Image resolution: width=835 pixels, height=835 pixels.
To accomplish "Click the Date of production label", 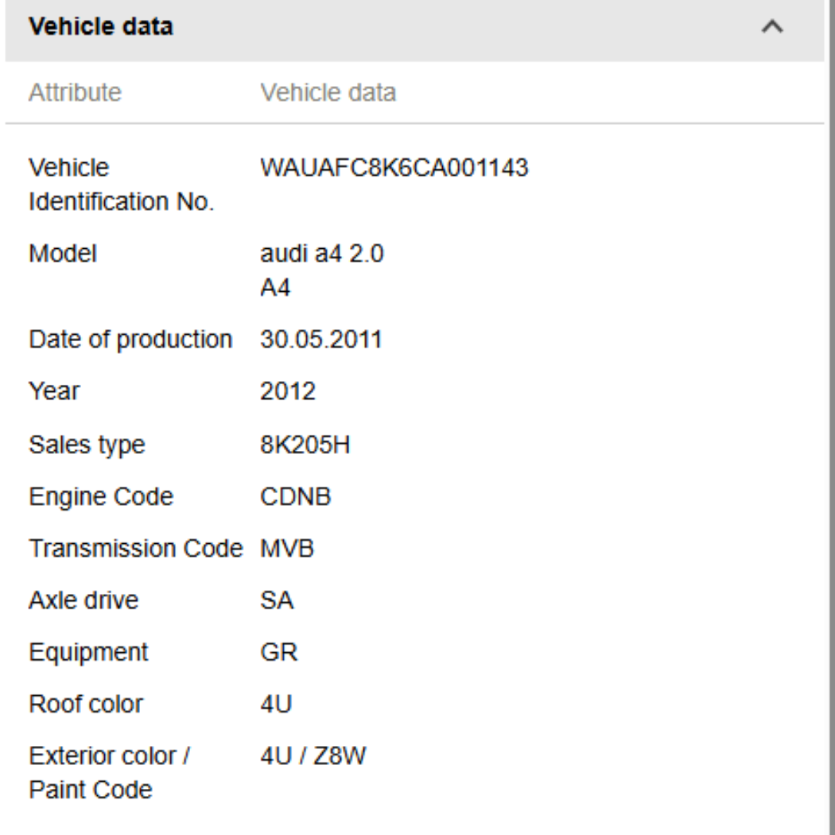I will pos(130,340).
